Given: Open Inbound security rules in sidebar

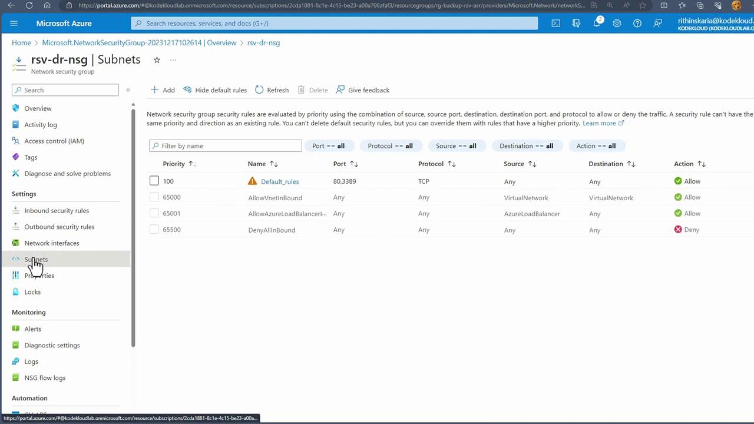Looking at the screenshot, I should click(57, 210).
